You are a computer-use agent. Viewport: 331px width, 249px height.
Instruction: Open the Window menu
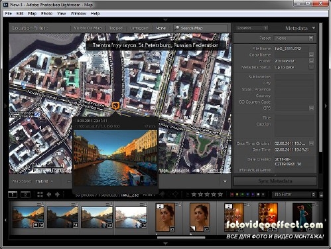(78, 13)
